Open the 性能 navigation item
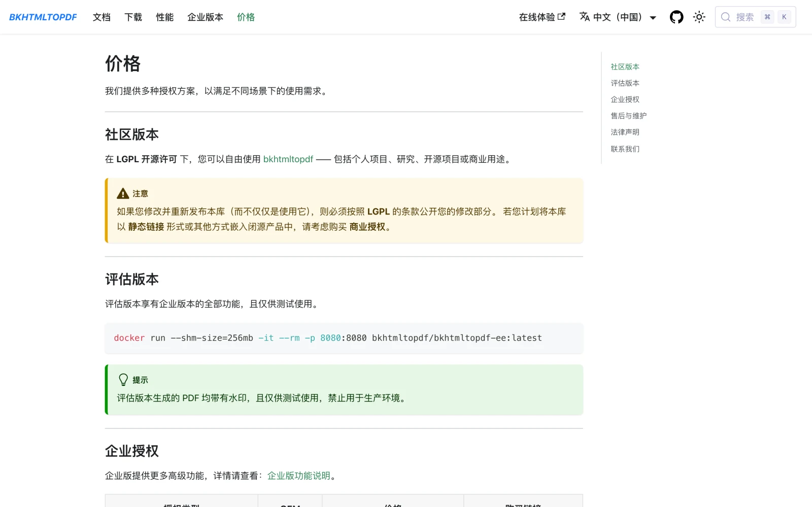Image resolution: width=812 pixels, height=507 pixels. [x=164, y=17]
